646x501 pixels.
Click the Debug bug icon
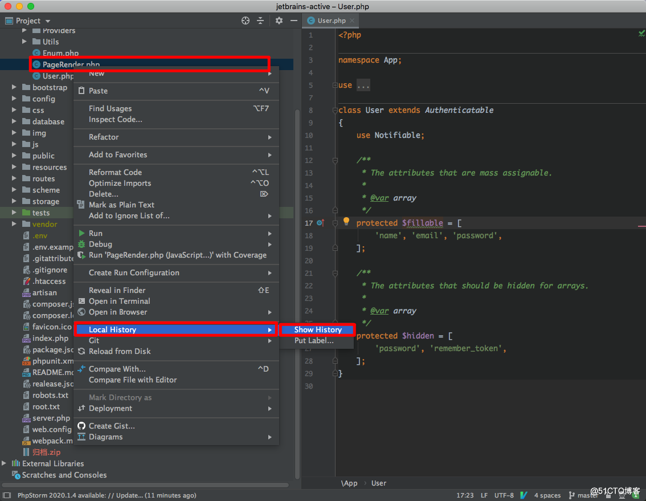tap(81, 244)
